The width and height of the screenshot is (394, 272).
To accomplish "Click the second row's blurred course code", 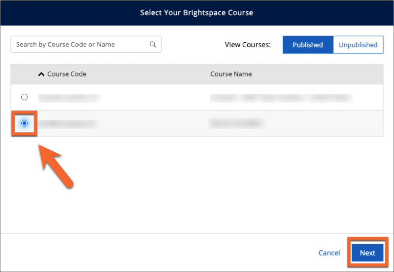I will tap(67, 123).
